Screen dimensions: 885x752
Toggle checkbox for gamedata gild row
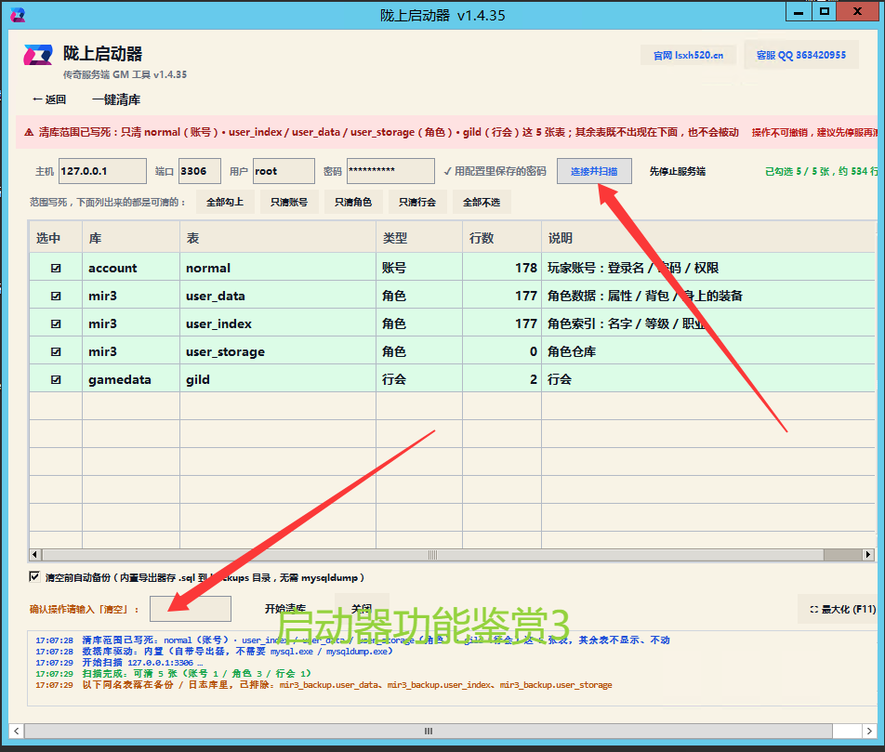point(56,380)
